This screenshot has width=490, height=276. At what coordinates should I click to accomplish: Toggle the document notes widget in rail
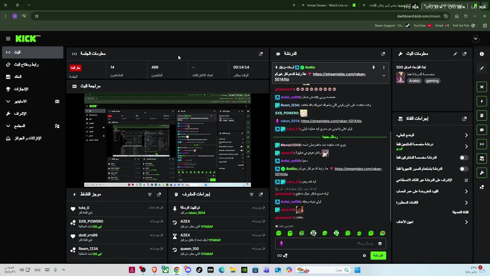tap(482, 115)
